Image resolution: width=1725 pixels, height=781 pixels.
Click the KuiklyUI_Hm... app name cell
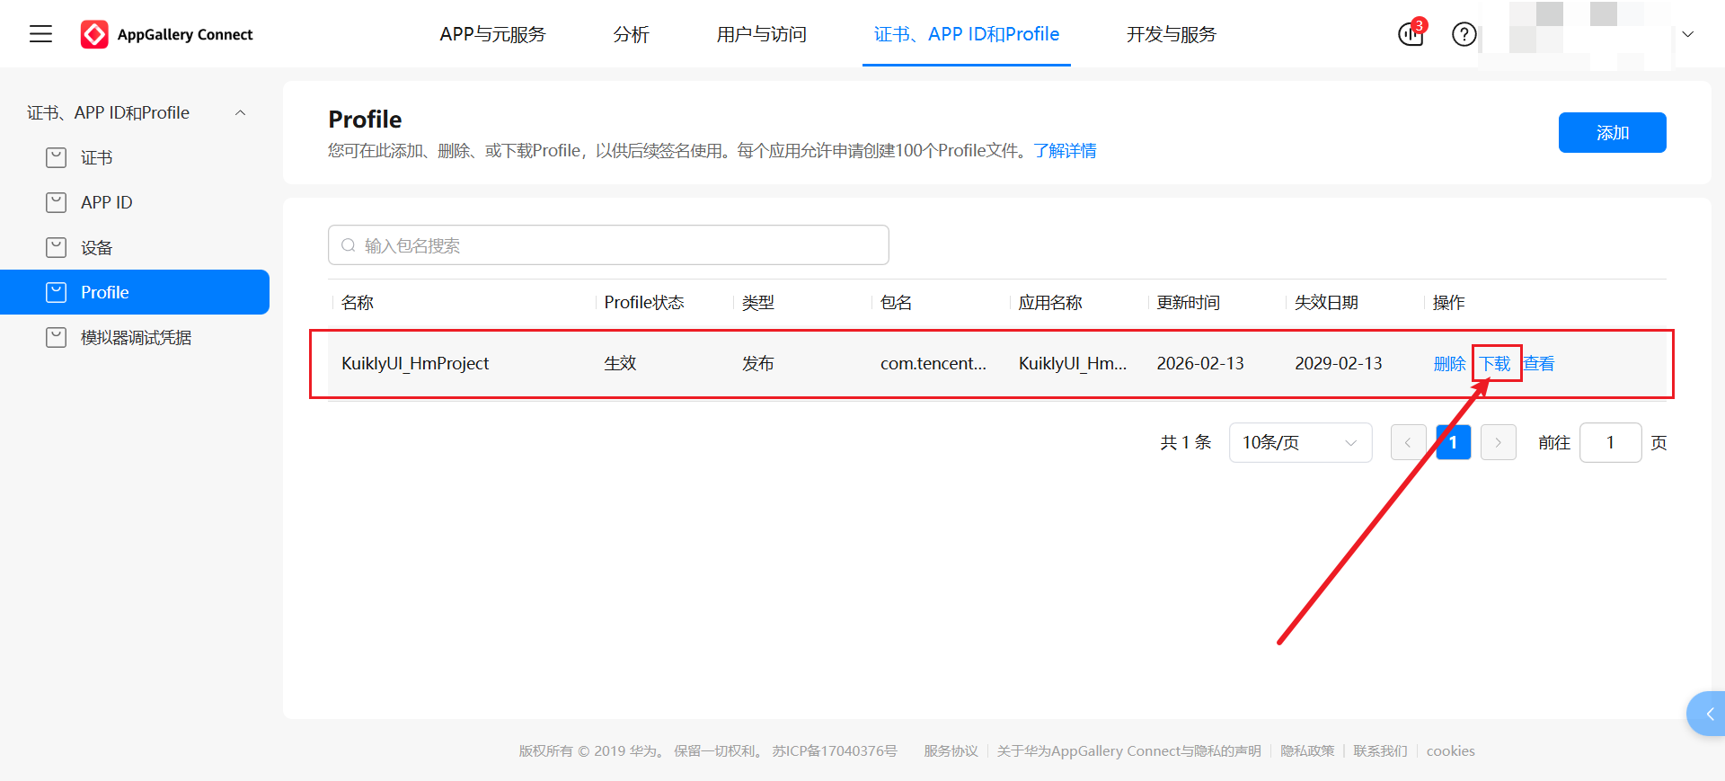pyautogui.click(x=1072, y=363)
